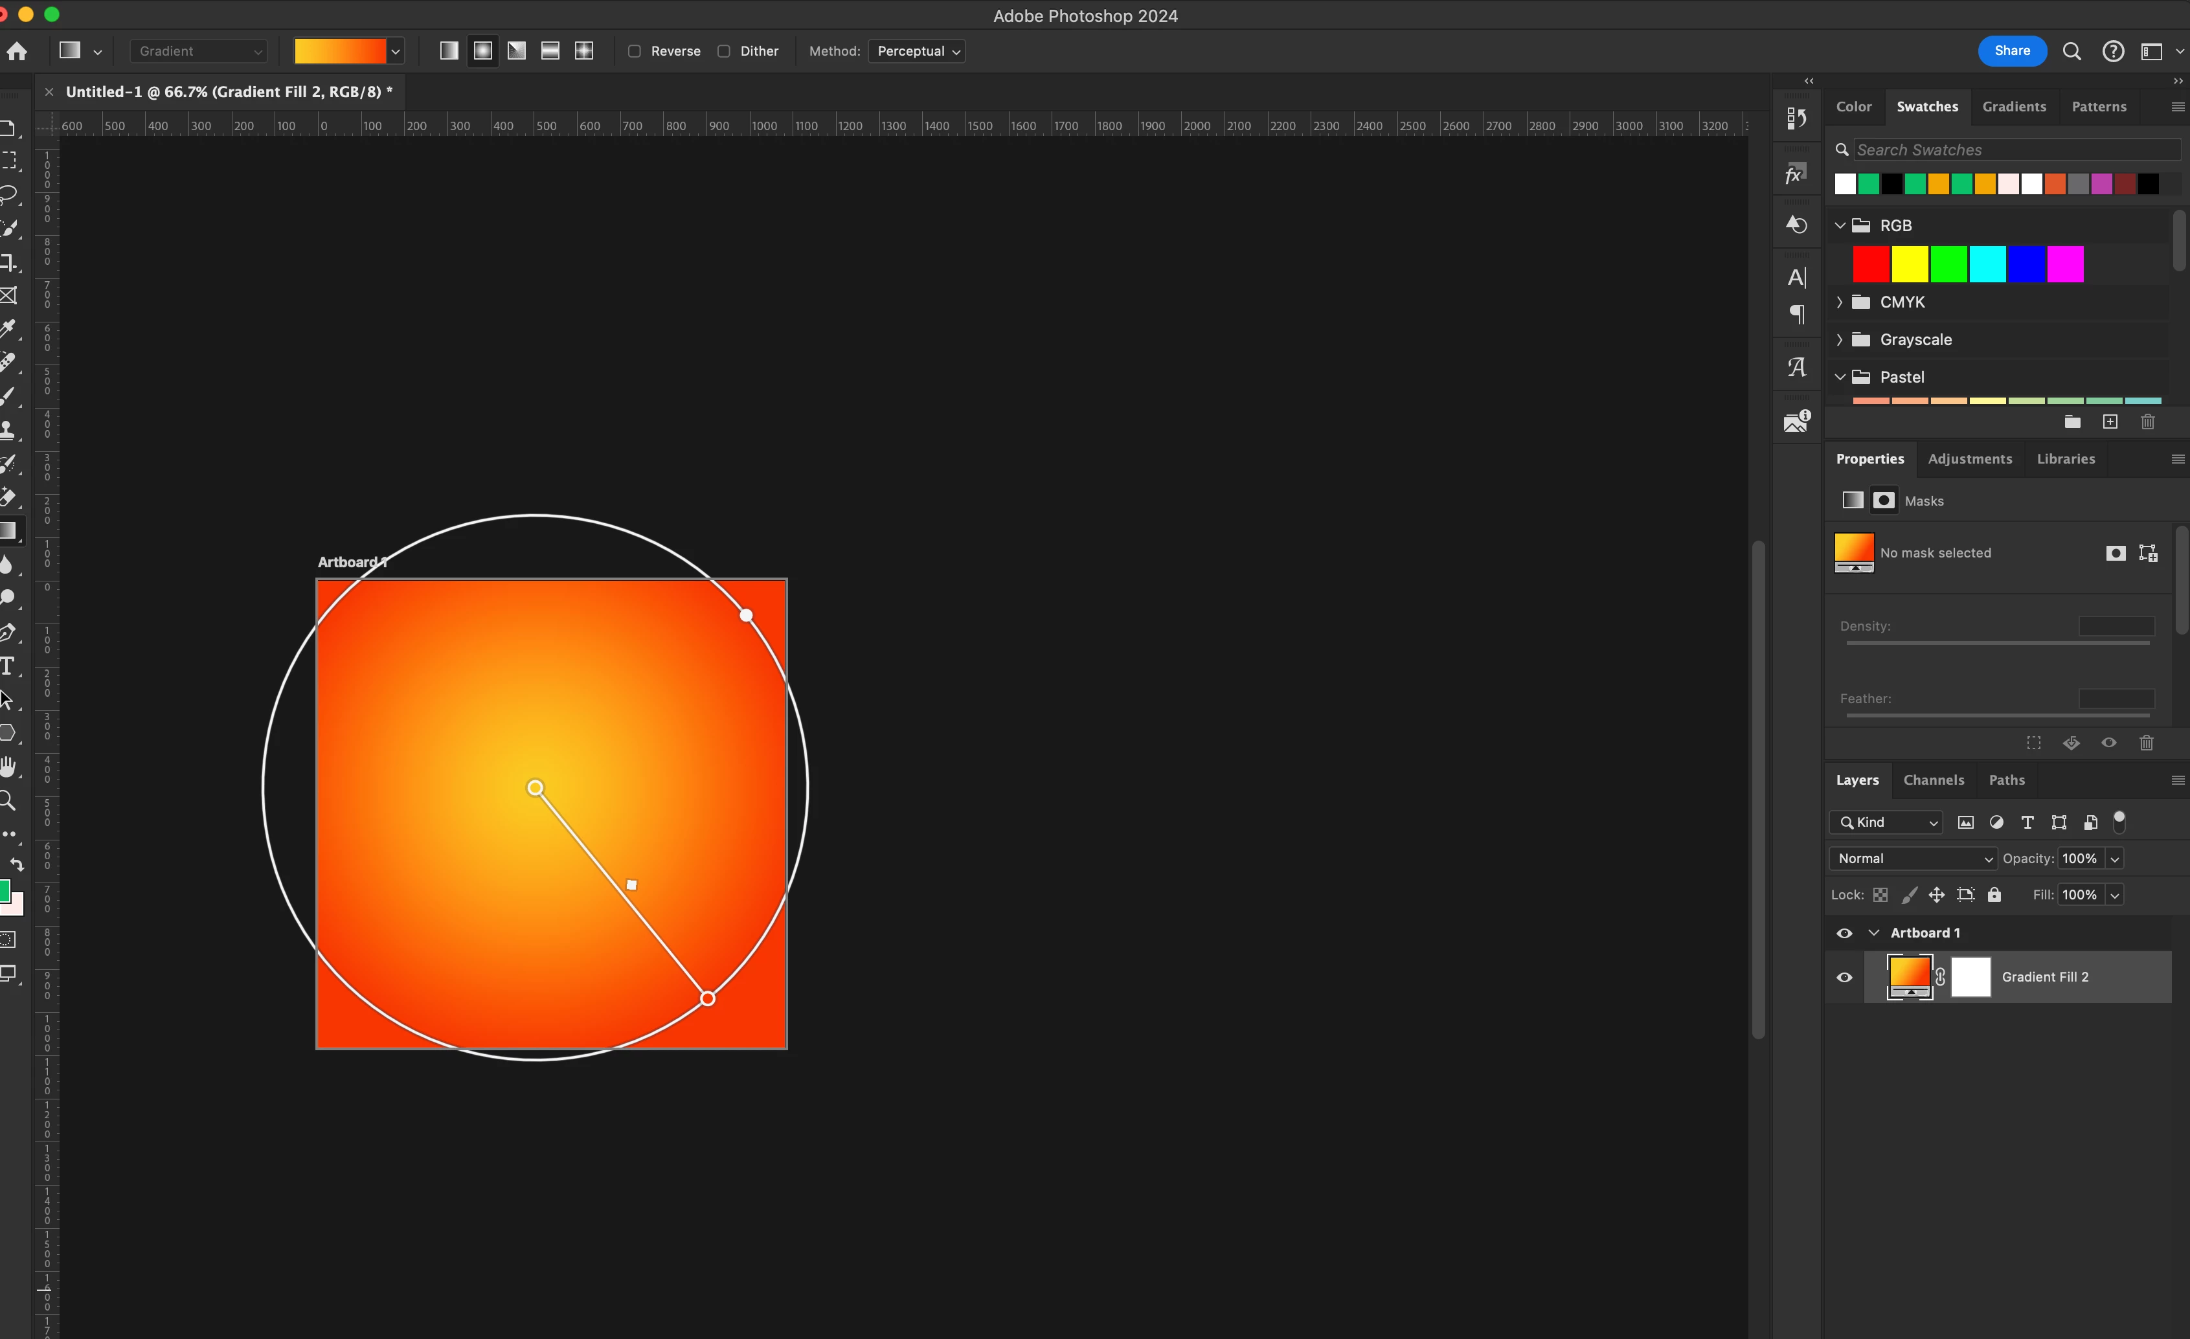Screen dimensions: 2190x1339
Task: Open the search icon next to Share
Action: (2071, 51)
